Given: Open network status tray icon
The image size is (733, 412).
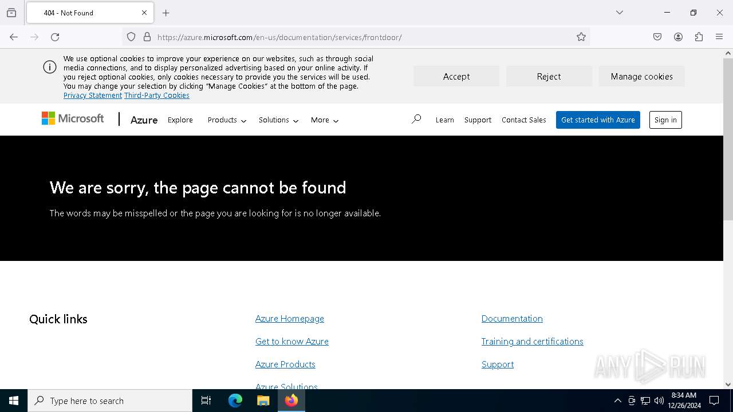Looking at the screenshot, I should (x=645, y=401).
